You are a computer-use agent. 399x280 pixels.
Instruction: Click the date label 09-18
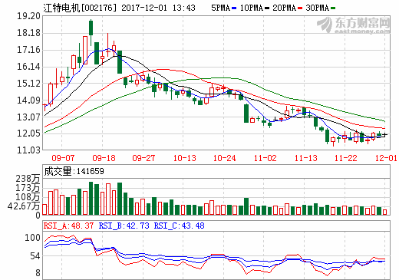coord(104,158)
